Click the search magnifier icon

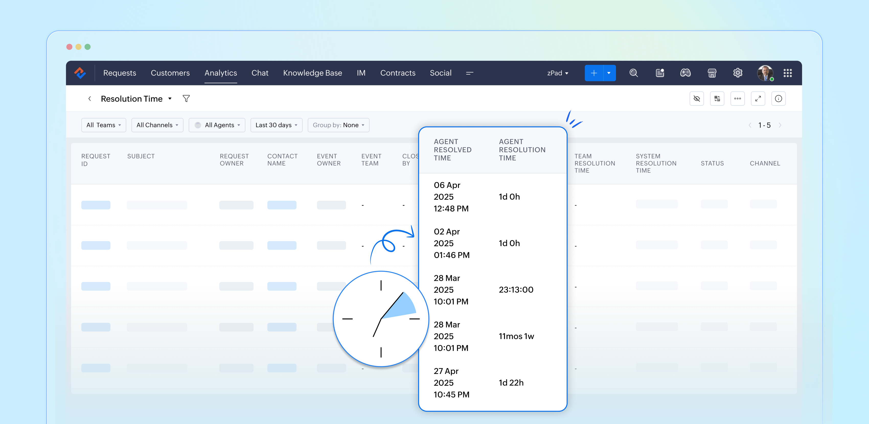[633, 73]
